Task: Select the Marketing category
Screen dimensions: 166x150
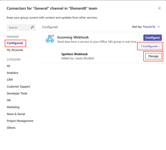Action: pos(13,107)
